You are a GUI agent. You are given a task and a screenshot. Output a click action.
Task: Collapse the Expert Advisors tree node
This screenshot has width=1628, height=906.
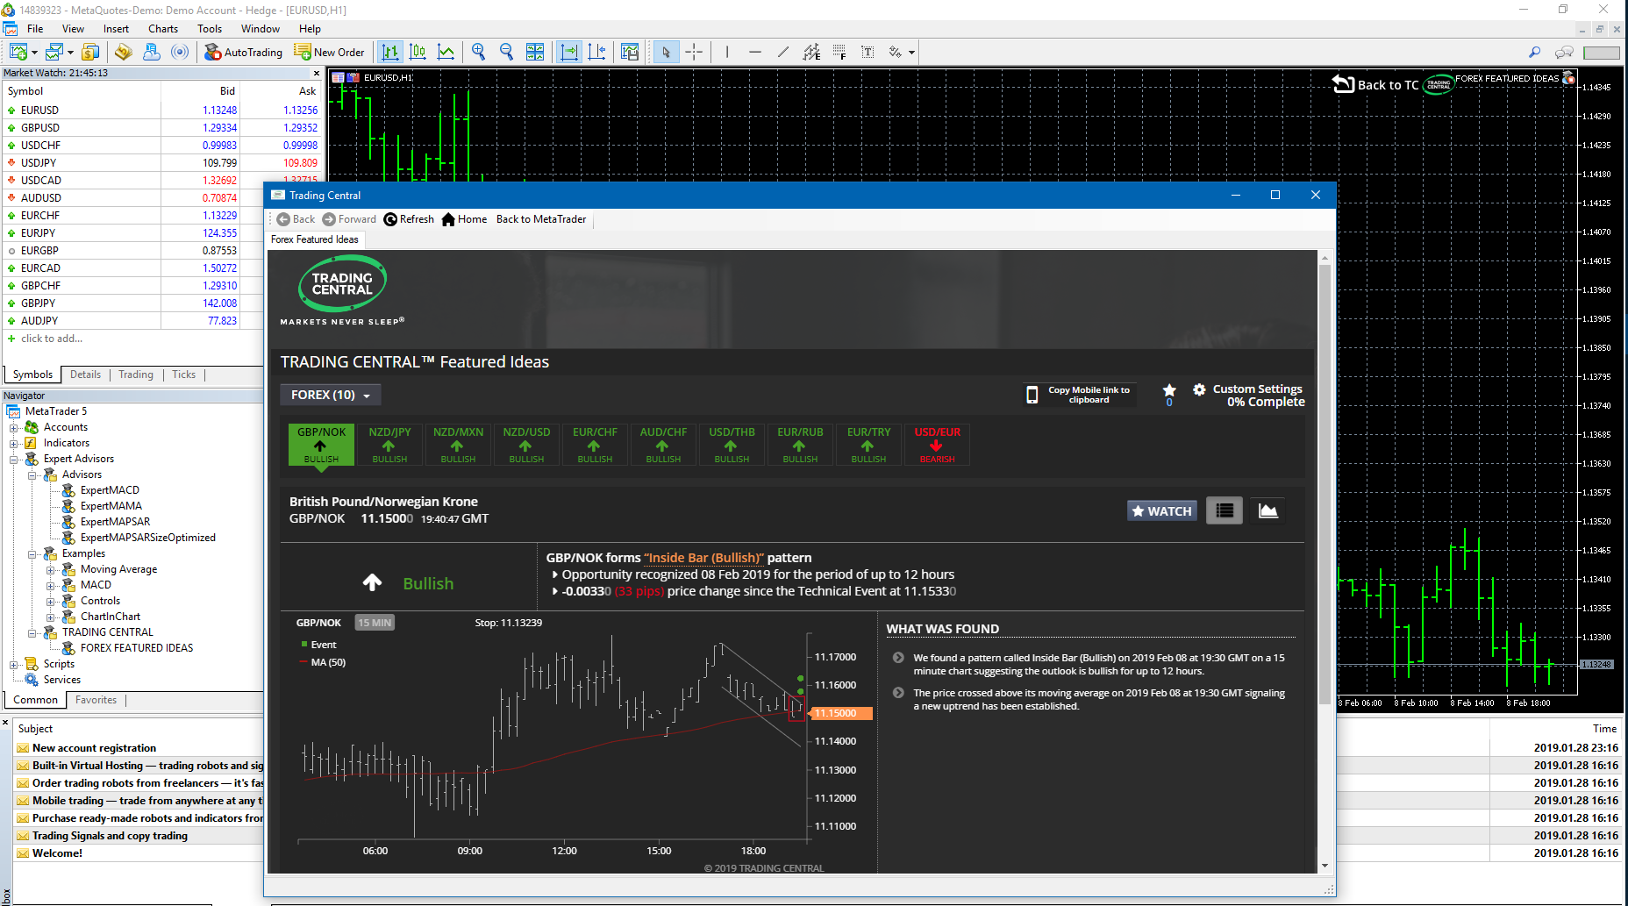(x=13, y=460)
